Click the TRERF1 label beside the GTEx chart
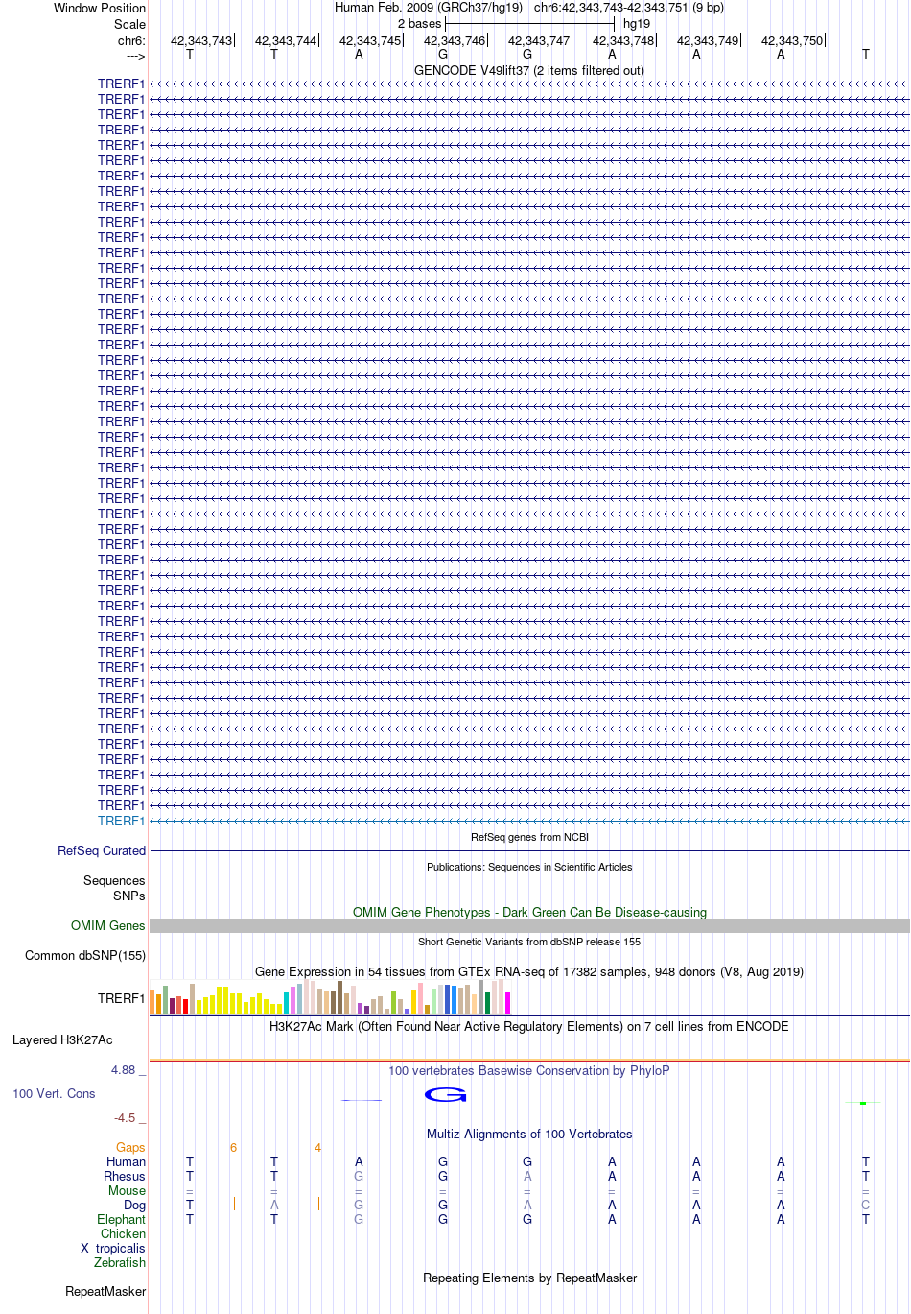 click(121, 999)
